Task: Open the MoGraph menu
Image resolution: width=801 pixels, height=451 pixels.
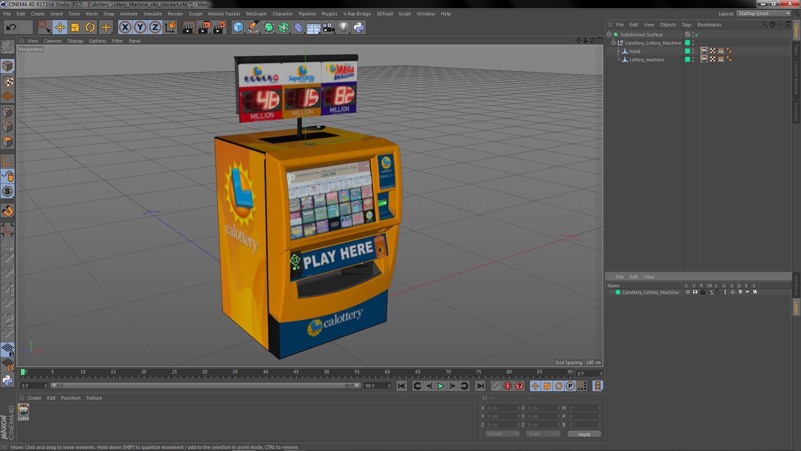Action: pyautogui.click(x=256, y=14)
